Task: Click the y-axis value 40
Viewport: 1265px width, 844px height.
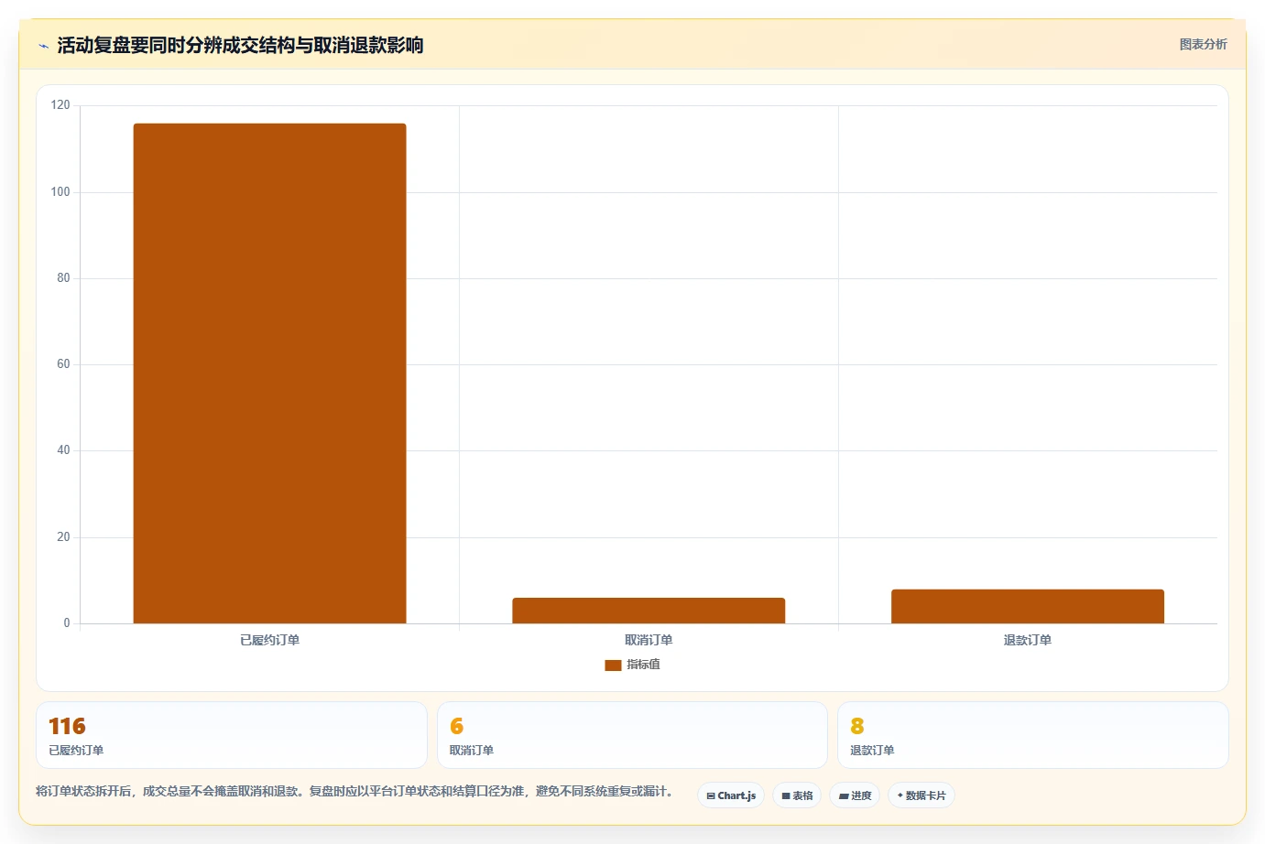Action: pos(63,450)
